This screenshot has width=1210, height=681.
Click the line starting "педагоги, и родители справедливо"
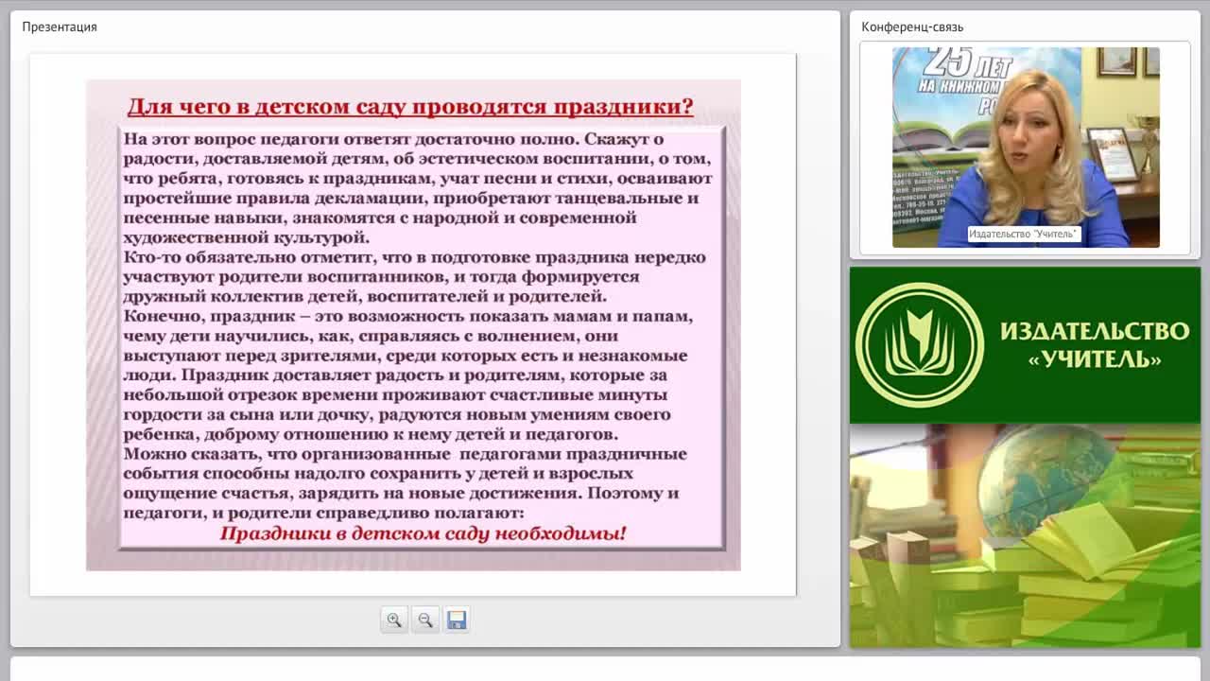point(323,513)
